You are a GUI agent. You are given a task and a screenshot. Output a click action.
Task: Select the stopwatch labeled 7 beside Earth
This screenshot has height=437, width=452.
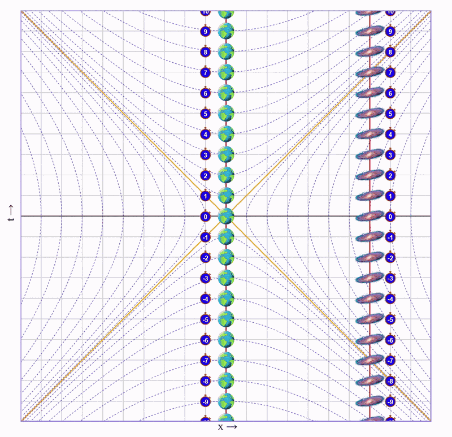[x=206, y=72]
